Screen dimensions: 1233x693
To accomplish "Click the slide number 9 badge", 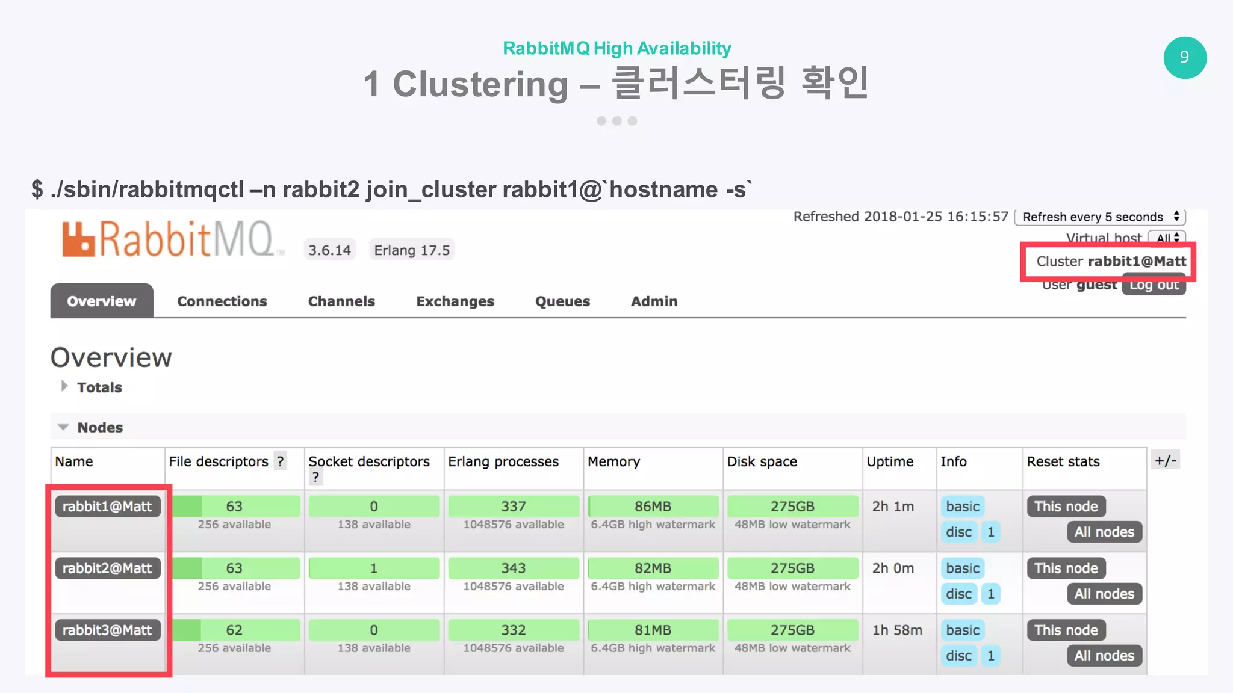I will pos(1184,57).
